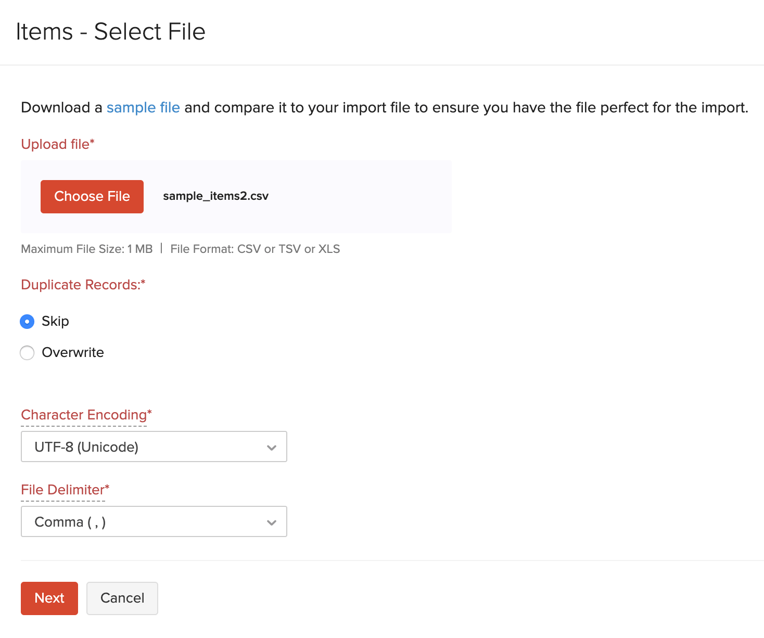Cancel the item import
This screenshot has height=638, width=764.
[x=122, y=598]
